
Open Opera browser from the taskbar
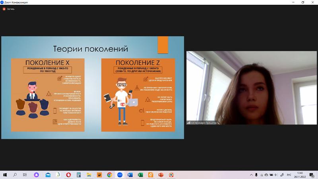pos(68,175)
